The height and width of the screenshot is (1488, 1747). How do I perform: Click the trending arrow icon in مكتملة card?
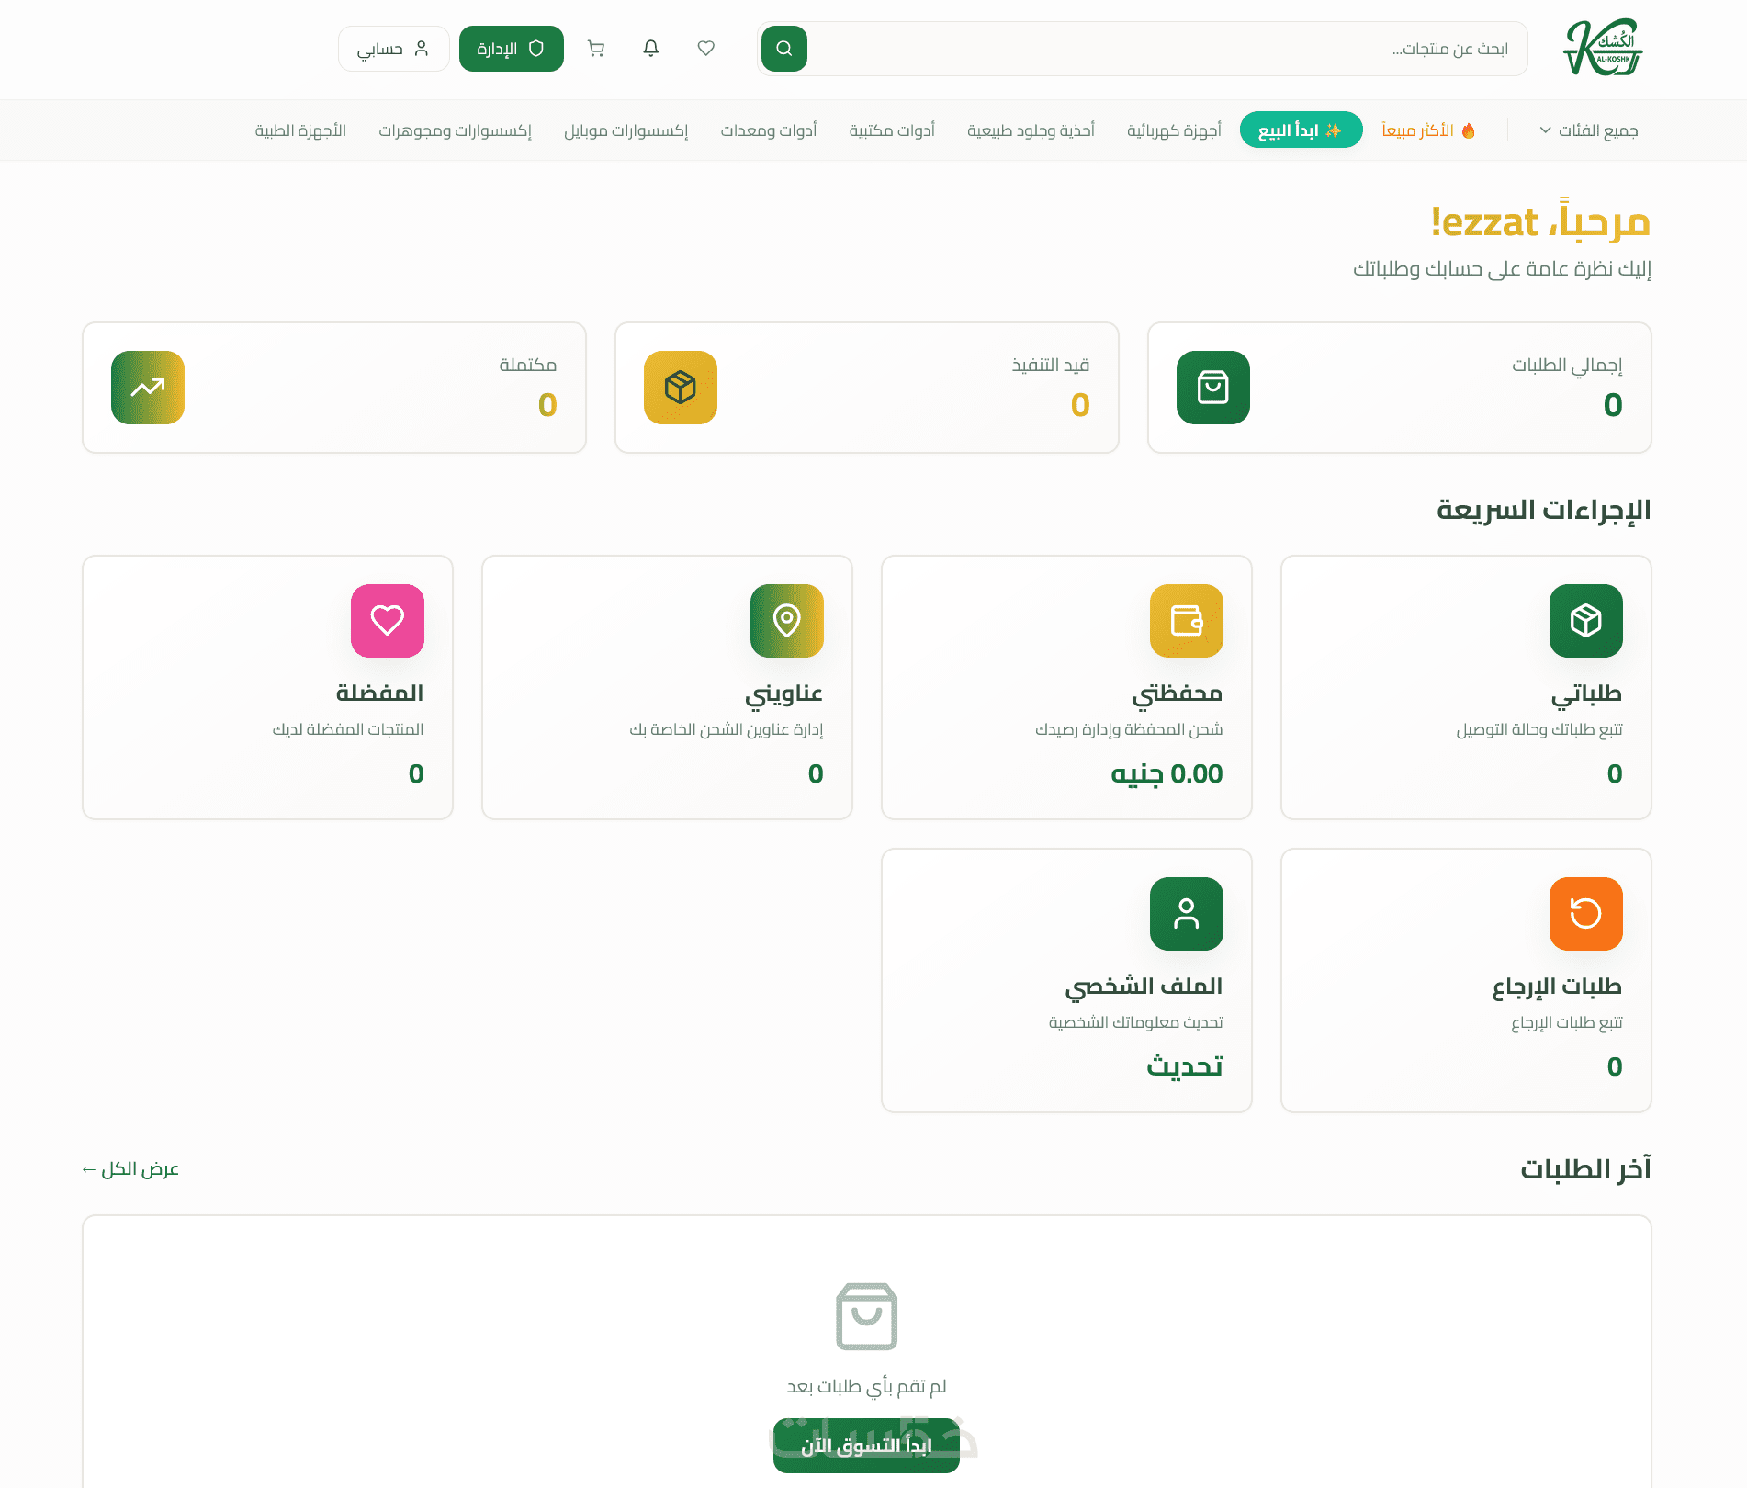(148, 388)
